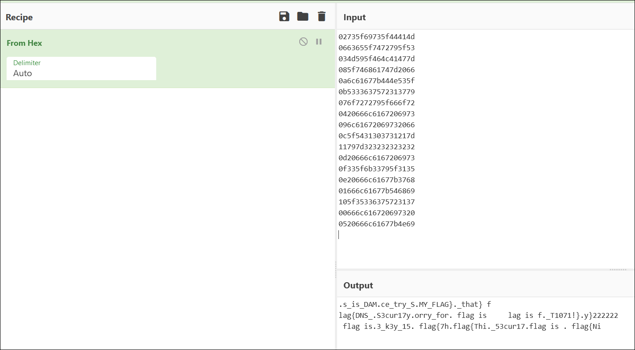Set breakpoint on From Hex operation
This screenshot has height=350, width=635.
point(319,42)
